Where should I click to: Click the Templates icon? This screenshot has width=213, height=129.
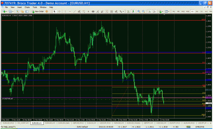click(x=166, y=12)
